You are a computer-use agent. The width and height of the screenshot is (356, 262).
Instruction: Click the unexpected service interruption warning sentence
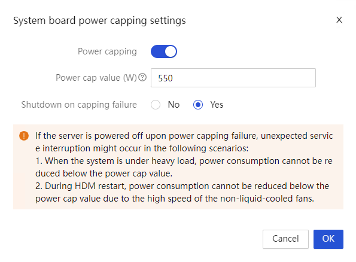(x=184, y=142)
